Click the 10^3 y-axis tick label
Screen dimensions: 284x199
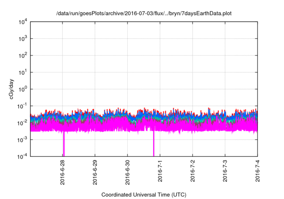coord(23,39)
